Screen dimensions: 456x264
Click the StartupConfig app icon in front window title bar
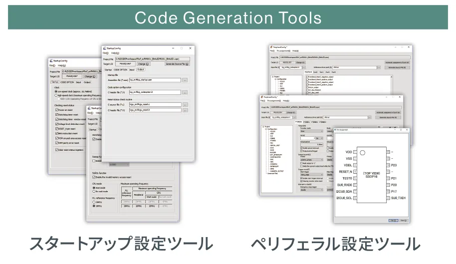104,48
